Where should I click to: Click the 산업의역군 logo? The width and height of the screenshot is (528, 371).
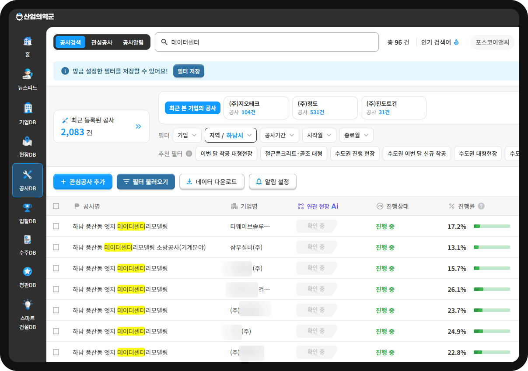point(35,17)
